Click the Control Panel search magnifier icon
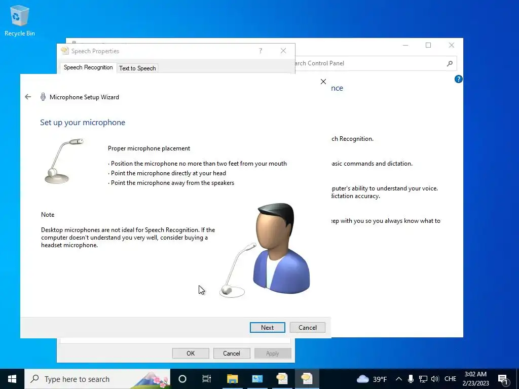Viewport: 519px width, 389px height. point(450,63)
